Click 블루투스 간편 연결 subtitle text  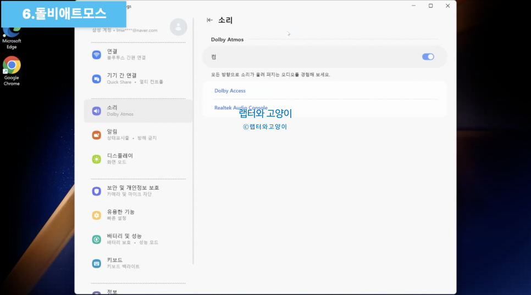pyautogui.click(x=126, y=58)
